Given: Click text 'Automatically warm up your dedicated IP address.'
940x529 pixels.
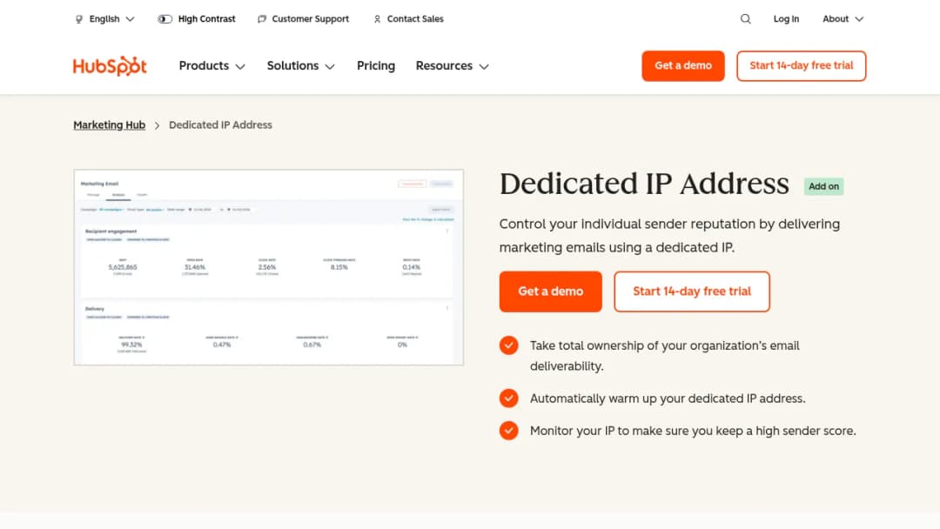Looking at the screenshot, I should click(668, 398).
